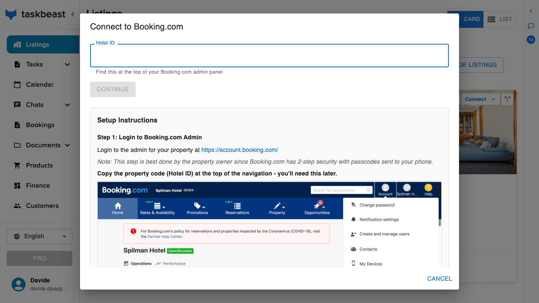Collapse sidebar with the chevron beside taskbeast
539x303 pixels.
[x=73, y=14]
